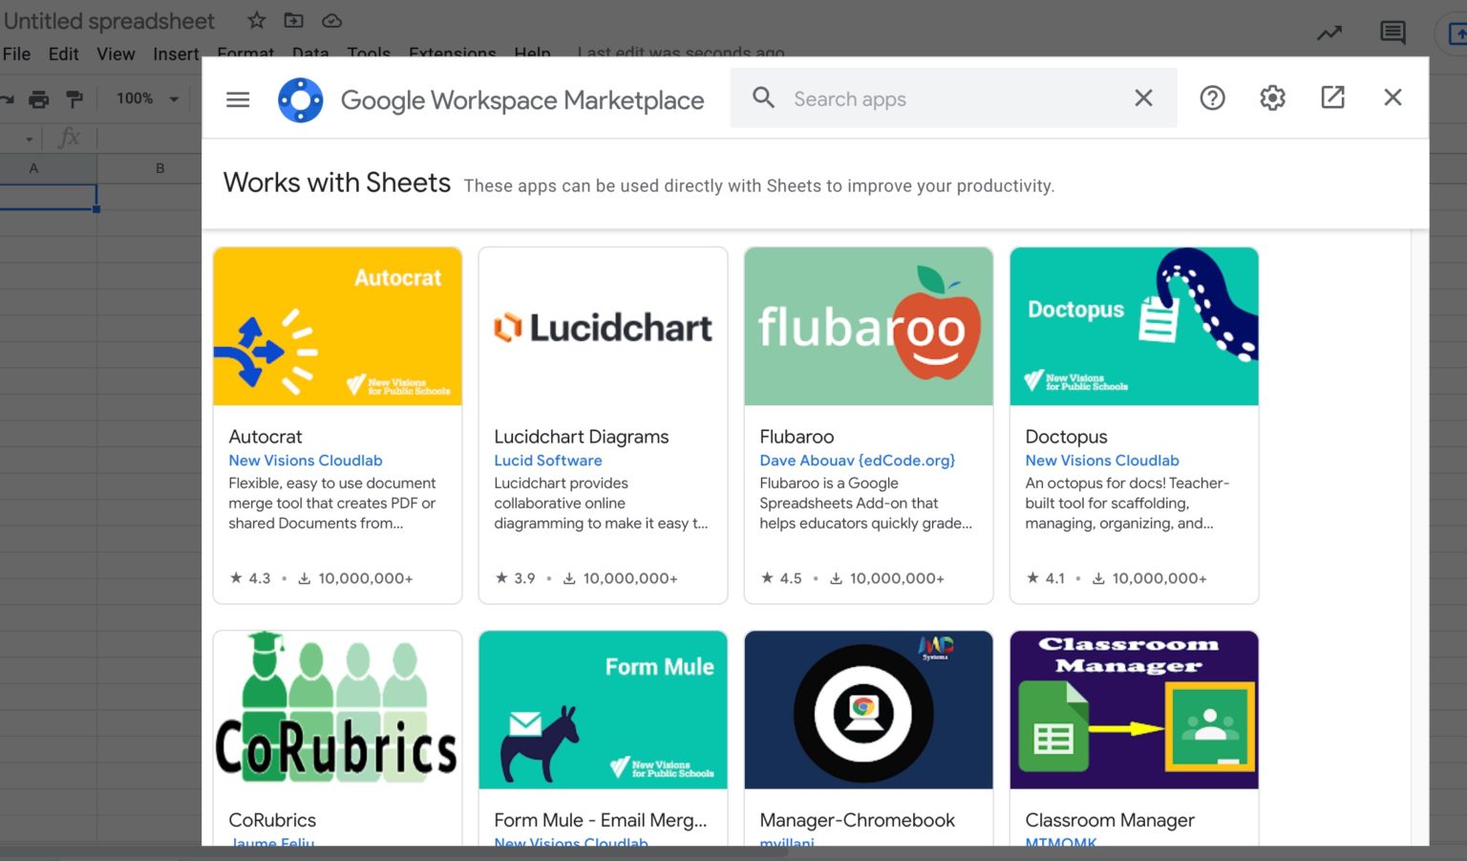Open the zoom 100% dropdown
This screenshot has height=861, width=1467.
pyautogui.click(x=147, y=98)
